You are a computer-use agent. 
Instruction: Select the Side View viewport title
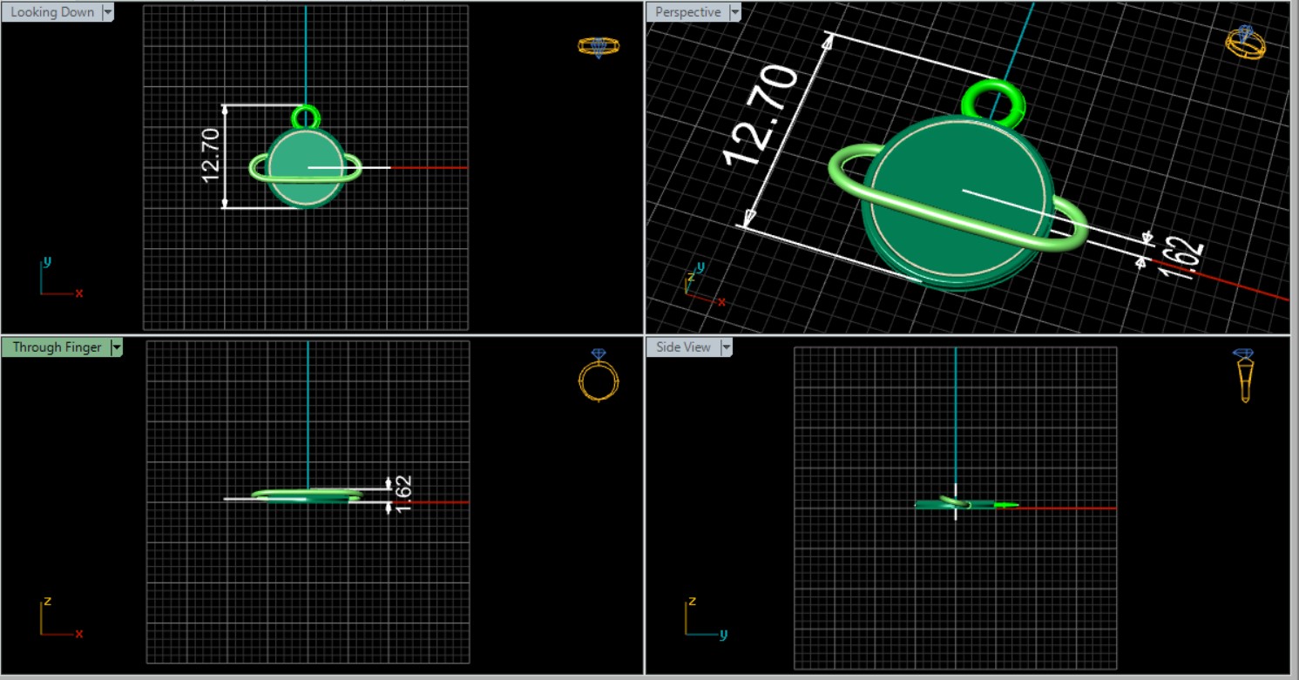point(683,347)
